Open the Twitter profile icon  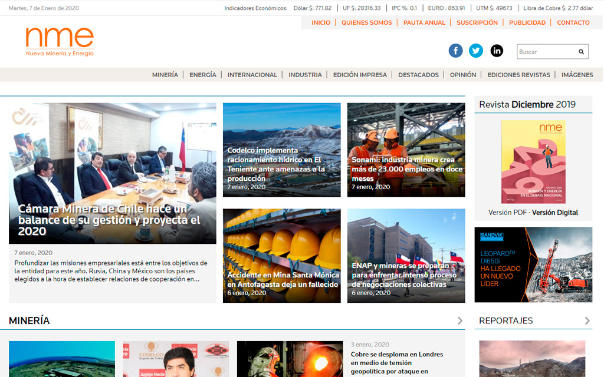pyautogui.click(x=476, y=51)
